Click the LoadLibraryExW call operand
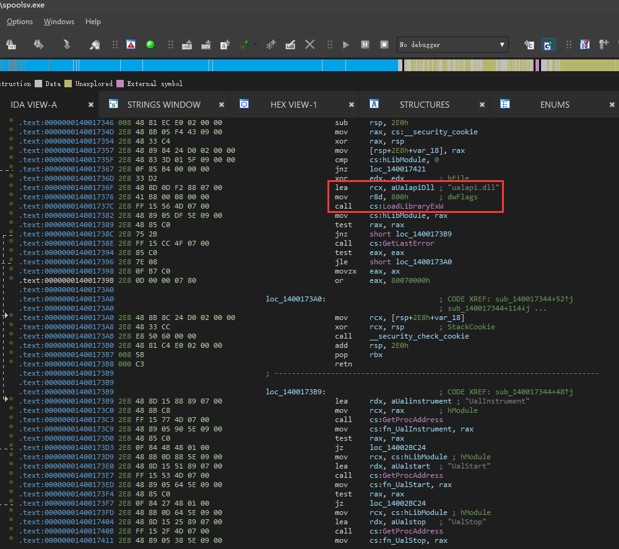The height and width of the screenshot is (549, 619). pos(407,206)
